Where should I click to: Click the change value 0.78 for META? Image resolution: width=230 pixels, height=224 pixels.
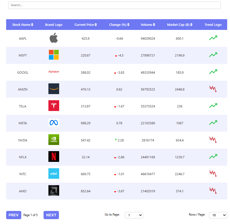[119, 123]
